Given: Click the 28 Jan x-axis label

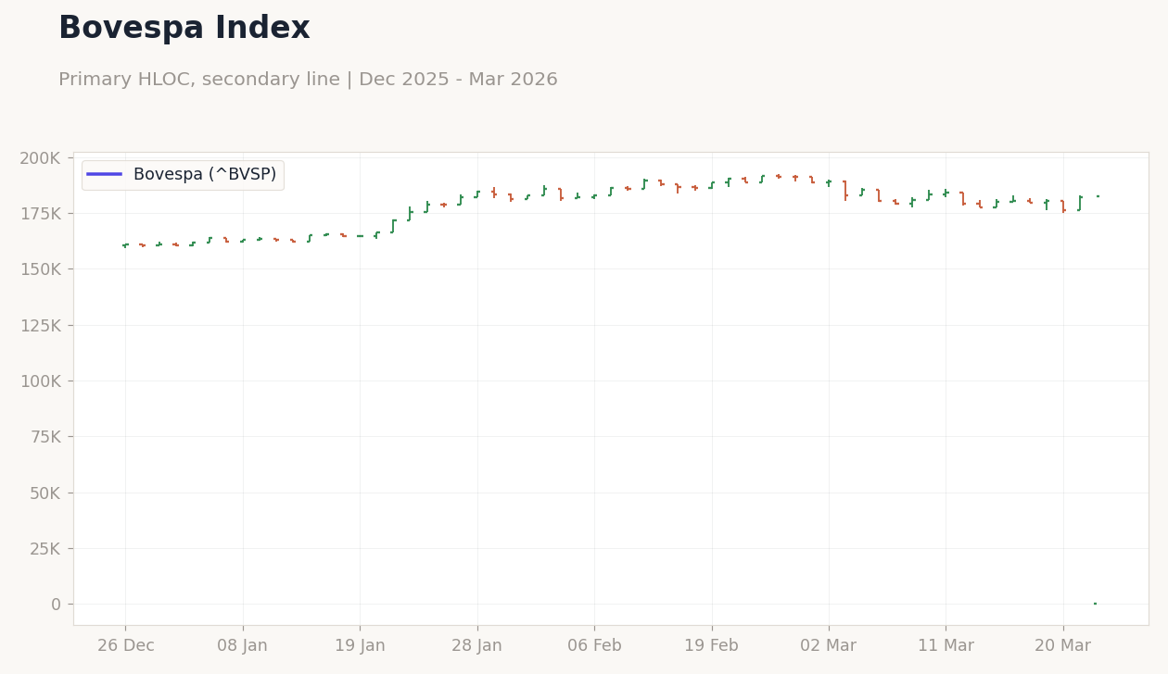Looking at the screenshot, I should tap(477, 646).
